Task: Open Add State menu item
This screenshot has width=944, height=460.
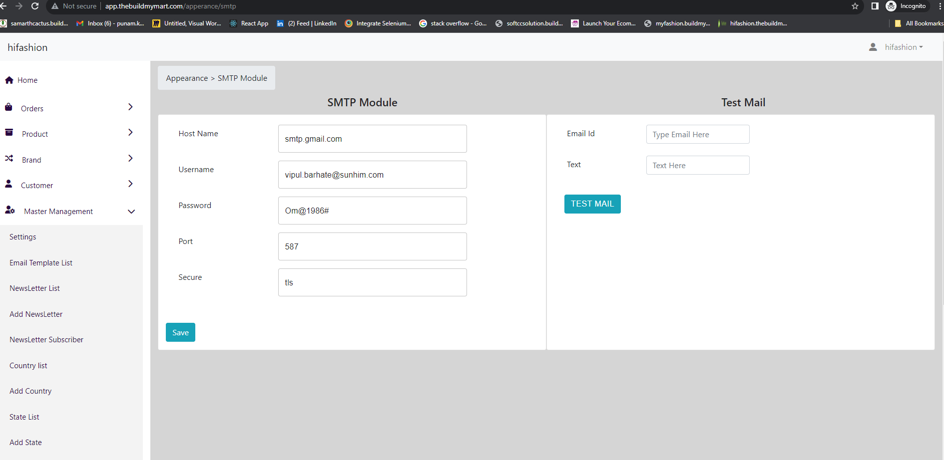Action: (x=25, y=443)
